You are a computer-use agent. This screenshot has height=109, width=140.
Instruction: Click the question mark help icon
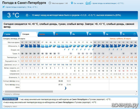coord(134,34)
